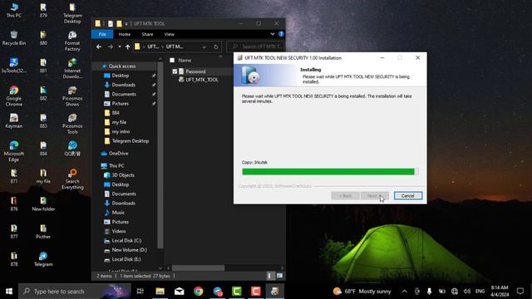532x299 pixels.
Task: Open Internet Download Manager shortcut
Action: tap(72, 68)
